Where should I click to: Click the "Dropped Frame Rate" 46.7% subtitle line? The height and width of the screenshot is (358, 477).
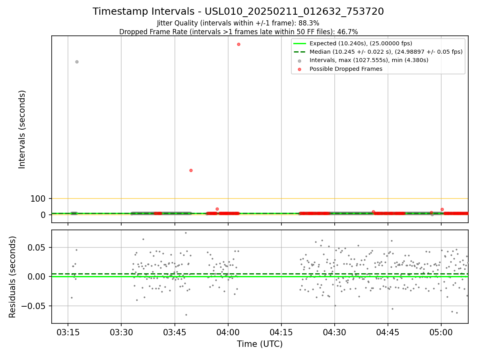(x=238, y=32)
